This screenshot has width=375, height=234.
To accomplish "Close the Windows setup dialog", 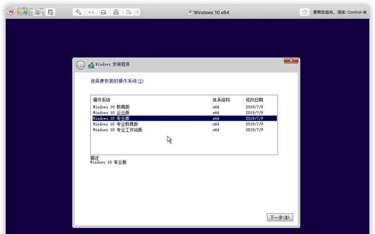I will coord(291,60).
